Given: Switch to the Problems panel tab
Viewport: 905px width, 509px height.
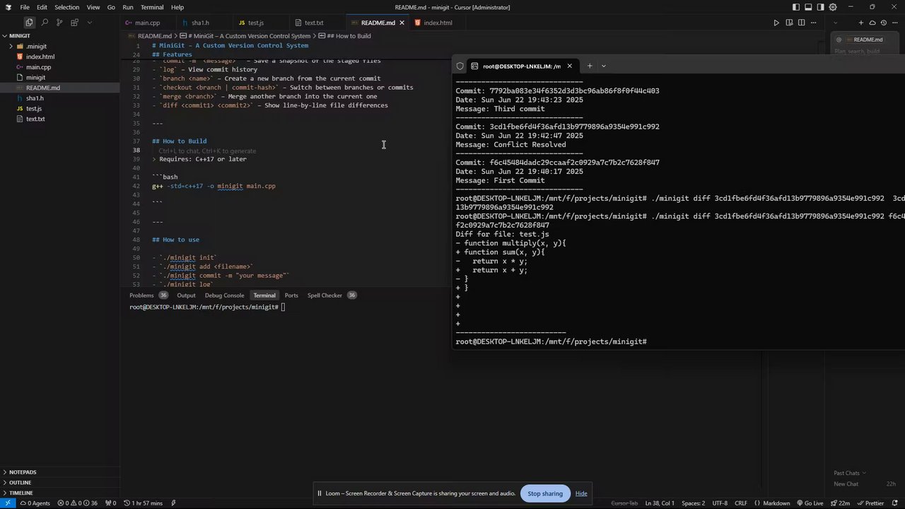Looking at the screenshot, I should (142, 296).
